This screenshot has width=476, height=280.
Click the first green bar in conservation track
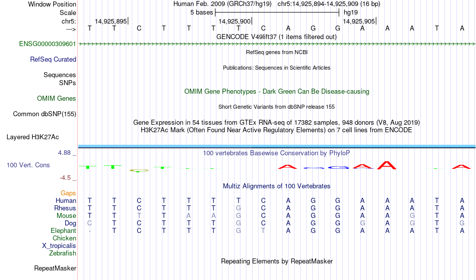[x=88, y=167]
